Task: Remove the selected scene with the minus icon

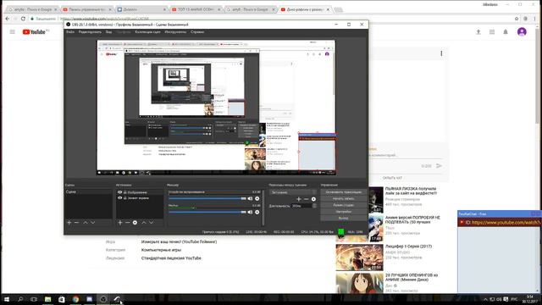Action: [77, 223]
